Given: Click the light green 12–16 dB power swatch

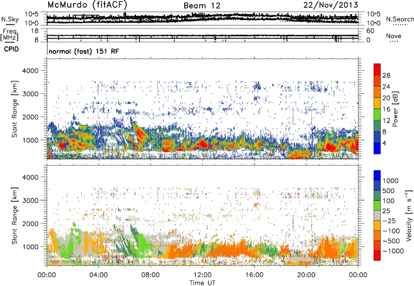Looking at the screenshot, I should tap(377, 115).
